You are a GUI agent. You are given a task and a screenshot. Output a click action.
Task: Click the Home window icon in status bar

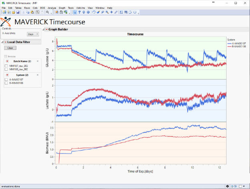(232, 186)
